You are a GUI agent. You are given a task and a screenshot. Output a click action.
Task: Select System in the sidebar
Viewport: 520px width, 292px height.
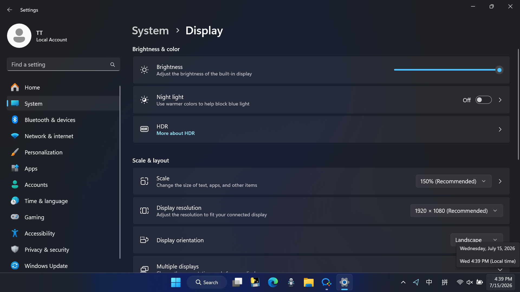click(x=63, y=104)
